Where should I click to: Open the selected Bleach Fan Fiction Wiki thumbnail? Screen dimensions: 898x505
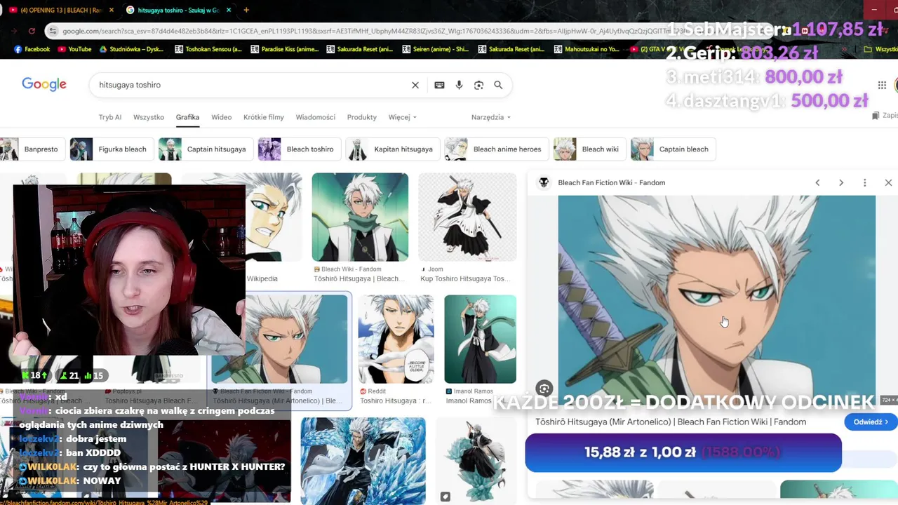[x=279, y=339]
